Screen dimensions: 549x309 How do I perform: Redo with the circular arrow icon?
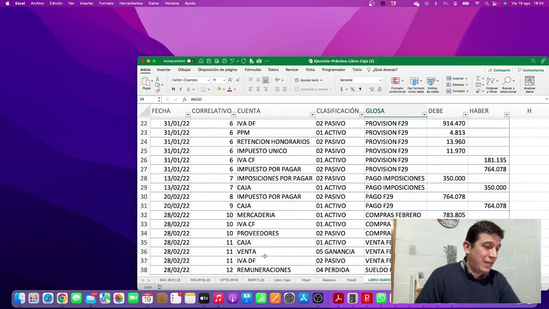tap(244, 61)
